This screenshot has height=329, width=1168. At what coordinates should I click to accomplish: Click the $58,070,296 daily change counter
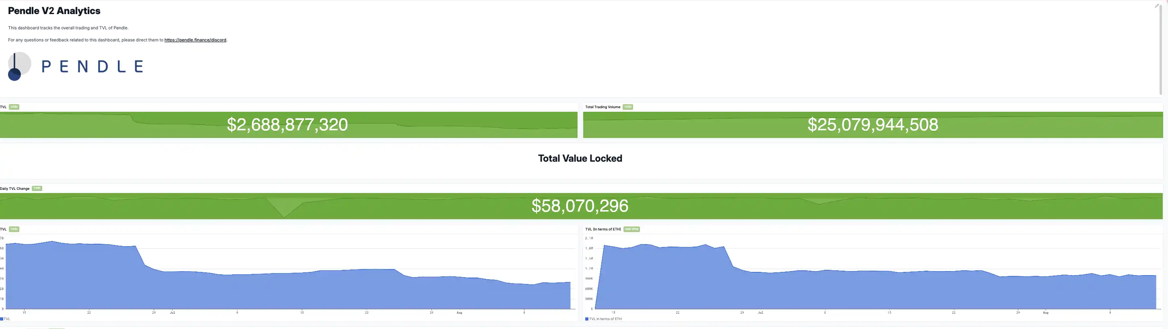[580, 206]
